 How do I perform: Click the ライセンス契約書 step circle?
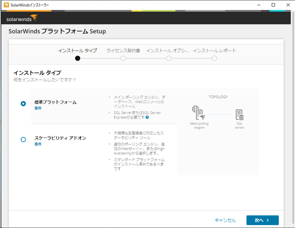pos(123,58)
